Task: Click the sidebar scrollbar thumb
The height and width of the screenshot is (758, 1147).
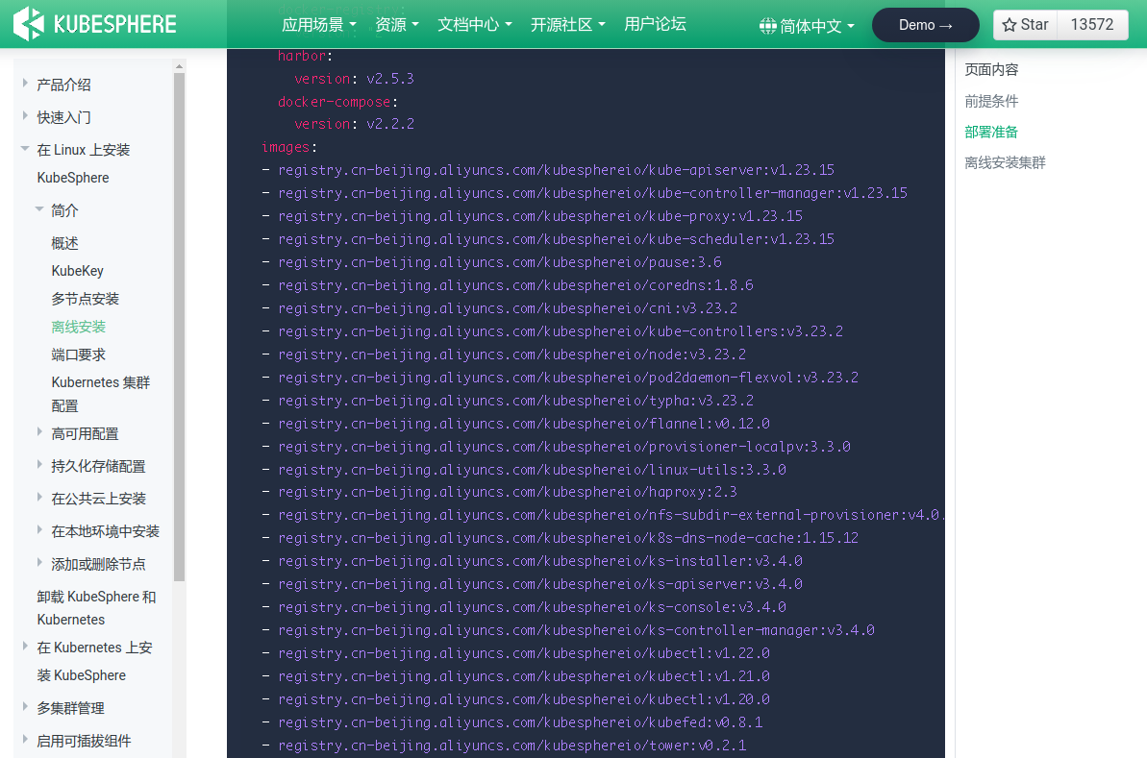Action: pyautogui.click(x=179, y=327)
